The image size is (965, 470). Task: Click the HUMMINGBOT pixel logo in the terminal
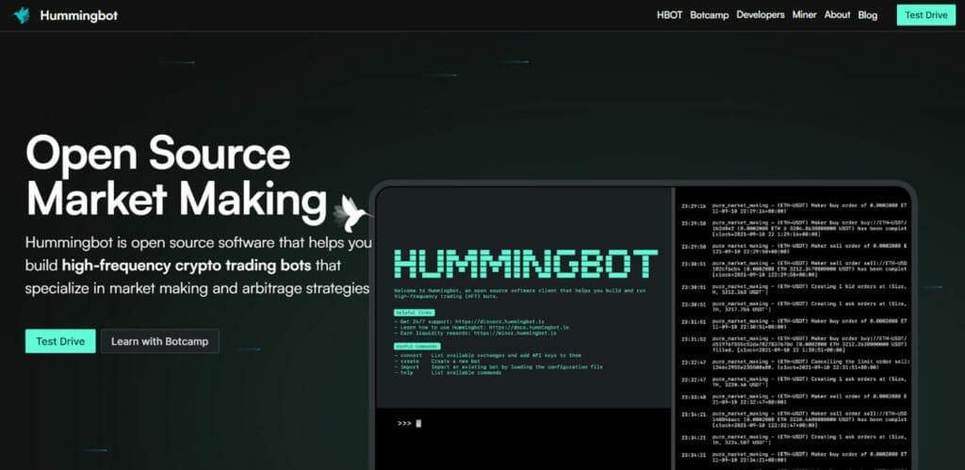coord(526,264)
